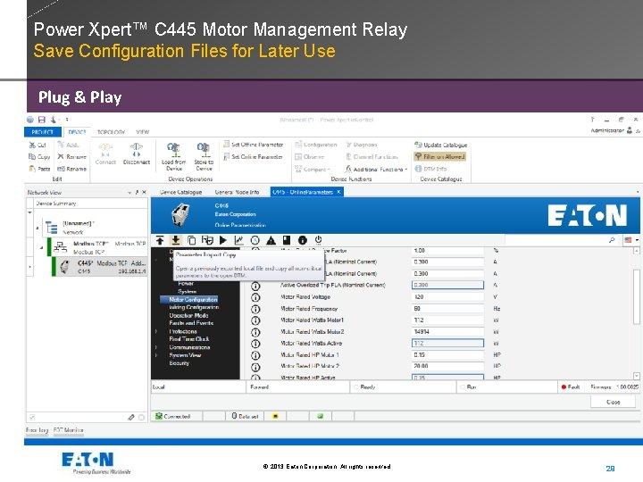Screen dimensions: 643x482
Task: Click Set Offline Parameter
Action: (254, 145)
